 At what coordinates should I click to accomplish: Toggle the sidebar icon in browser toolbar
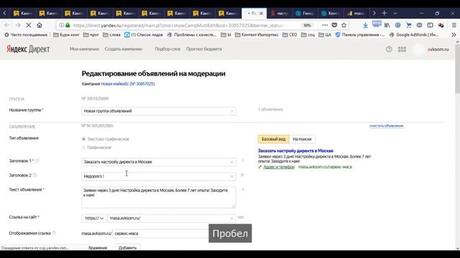[430, 25]
